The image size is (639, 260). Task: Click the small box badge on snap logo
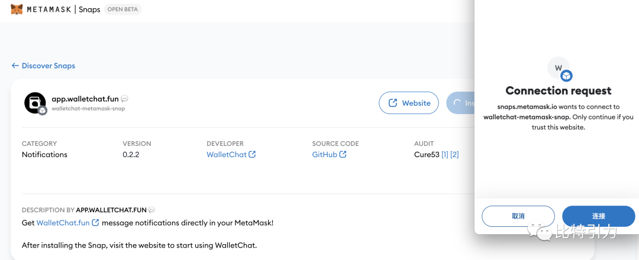click(x=43, y=110)
